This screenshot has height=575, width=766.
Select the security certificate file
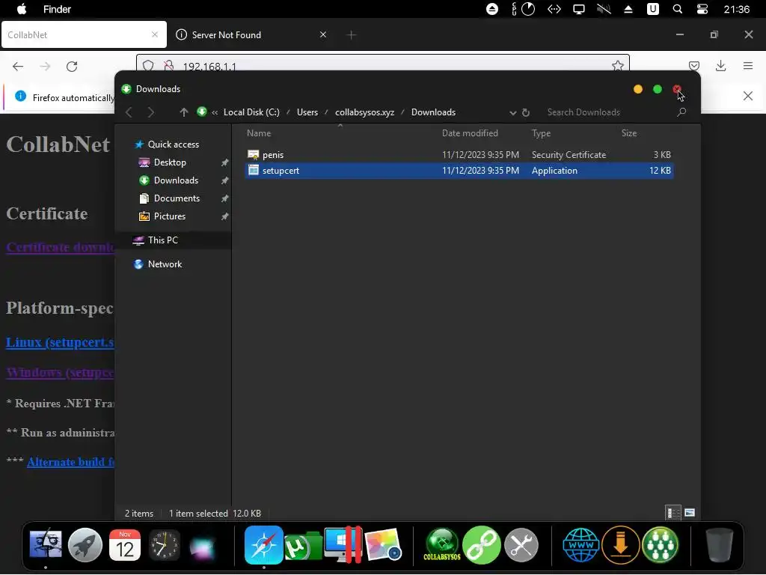459,154
